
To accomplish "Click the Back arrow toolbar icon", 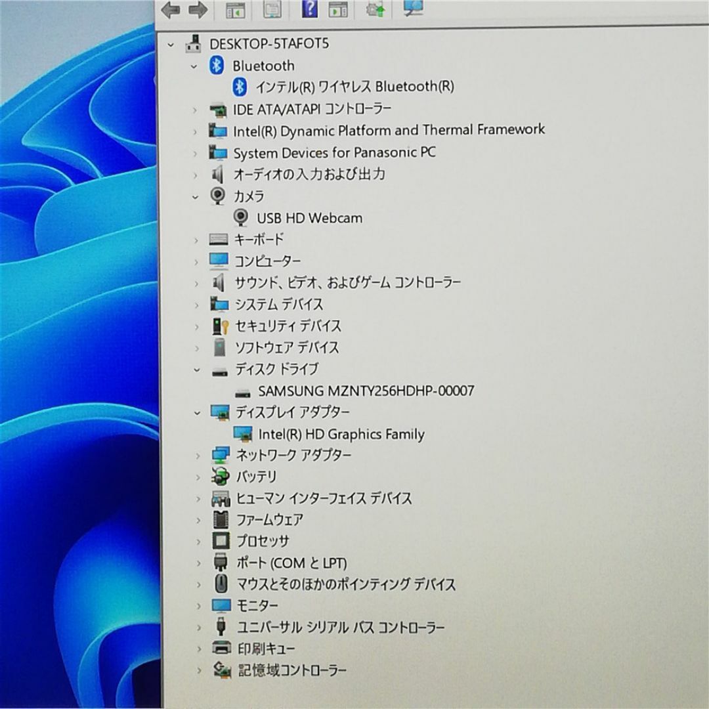I will click(x=171, y=9).
